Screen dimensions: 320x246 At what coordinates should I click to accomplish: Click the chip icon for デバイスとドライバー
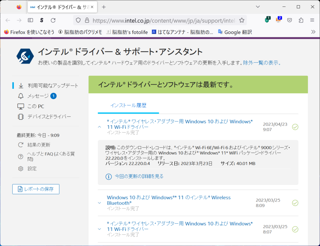(20, 117)
